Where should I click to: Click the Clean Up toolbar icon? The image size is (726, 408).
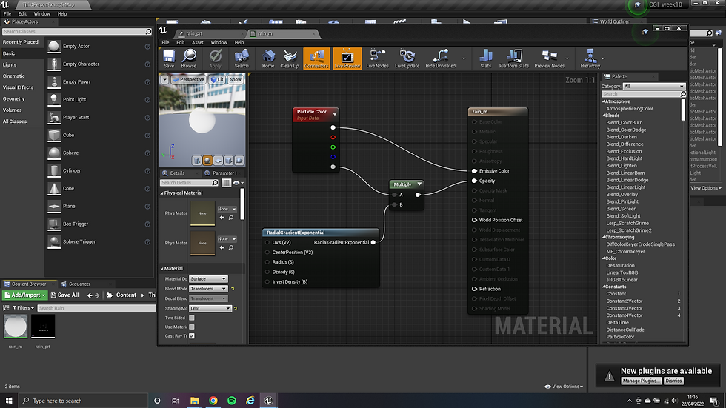290,58
